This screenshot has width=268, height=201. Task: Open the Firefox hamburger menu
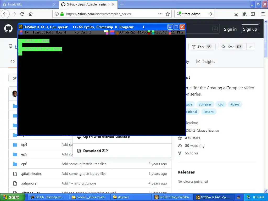(x=263, y=14)
